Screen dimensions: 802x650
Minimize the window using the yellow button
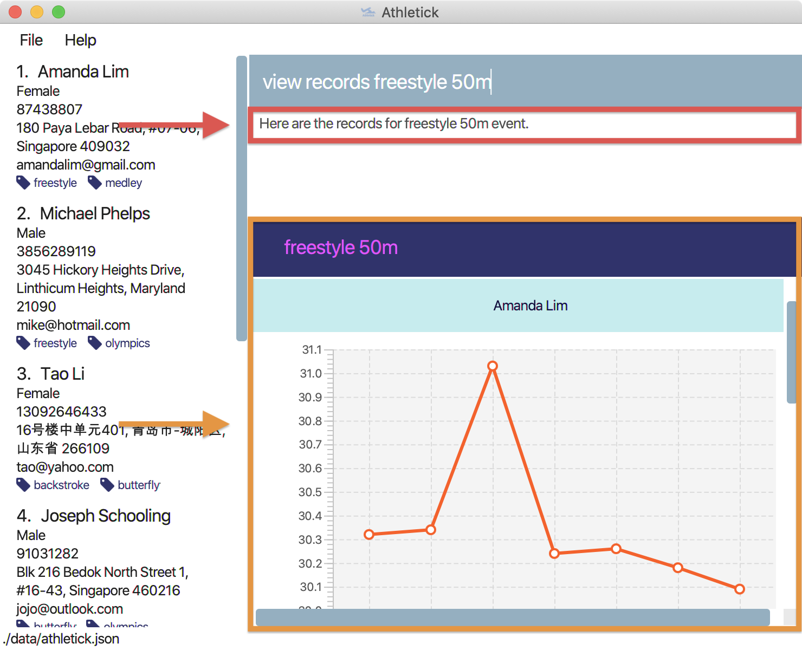click(x=37, y=12)
